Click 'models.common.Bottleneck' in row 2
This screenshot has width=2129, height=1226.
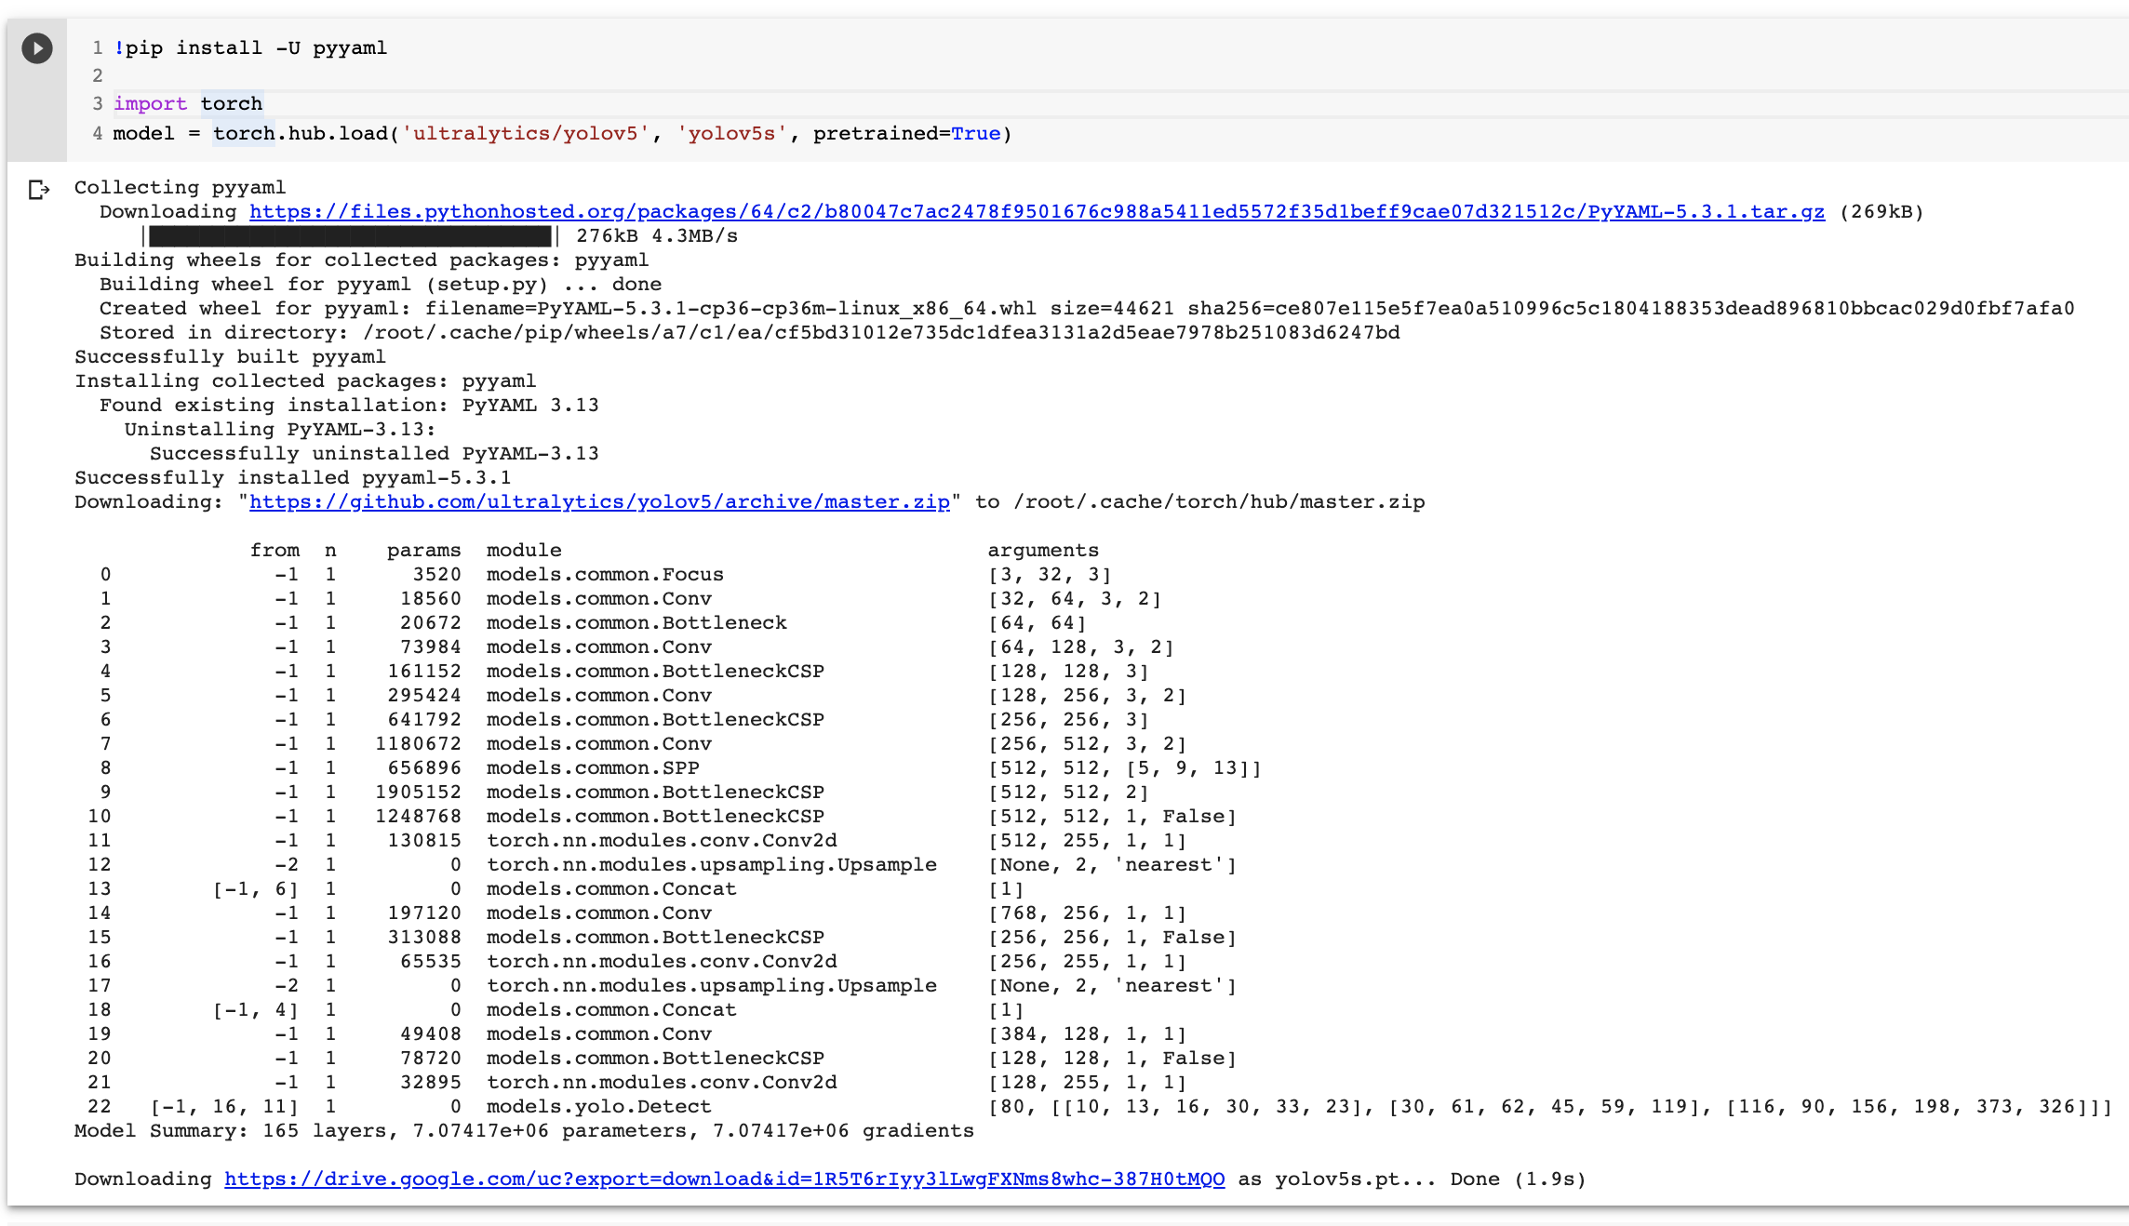pyautogui.click(x=636, y=623)
